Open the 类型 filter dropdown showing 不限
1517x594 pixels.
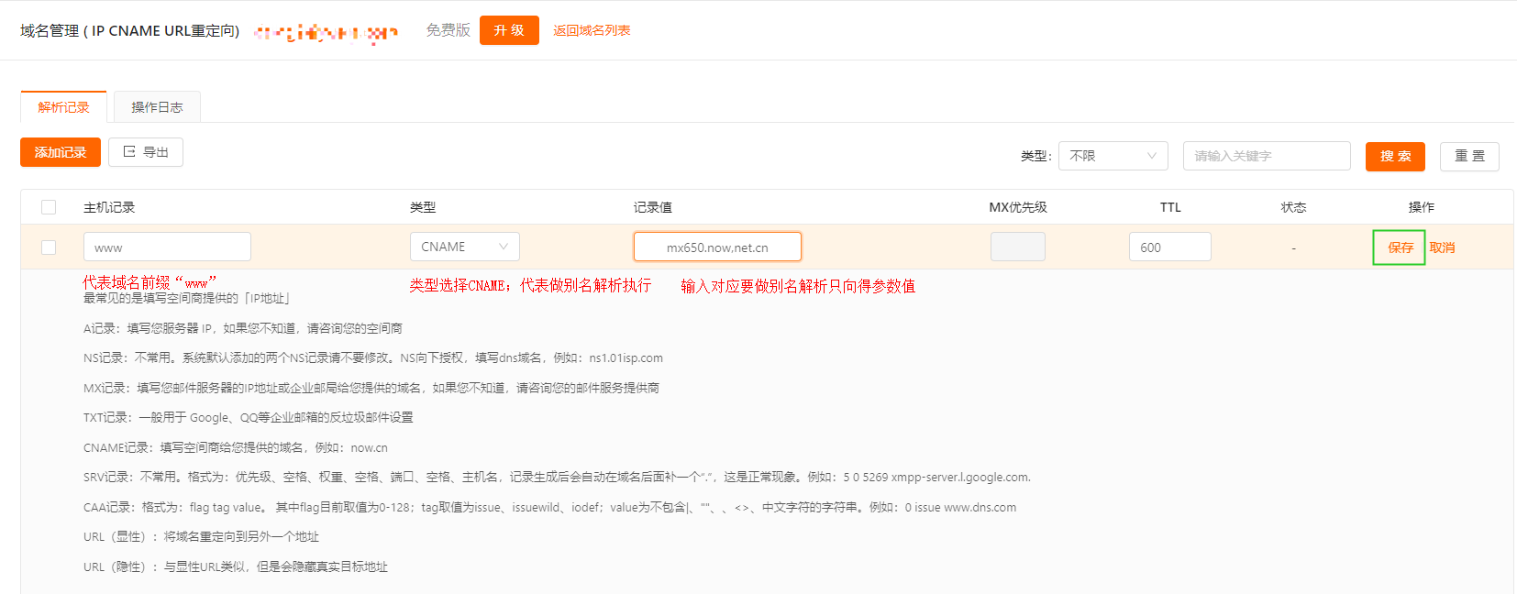click(x=1113, y=156)
